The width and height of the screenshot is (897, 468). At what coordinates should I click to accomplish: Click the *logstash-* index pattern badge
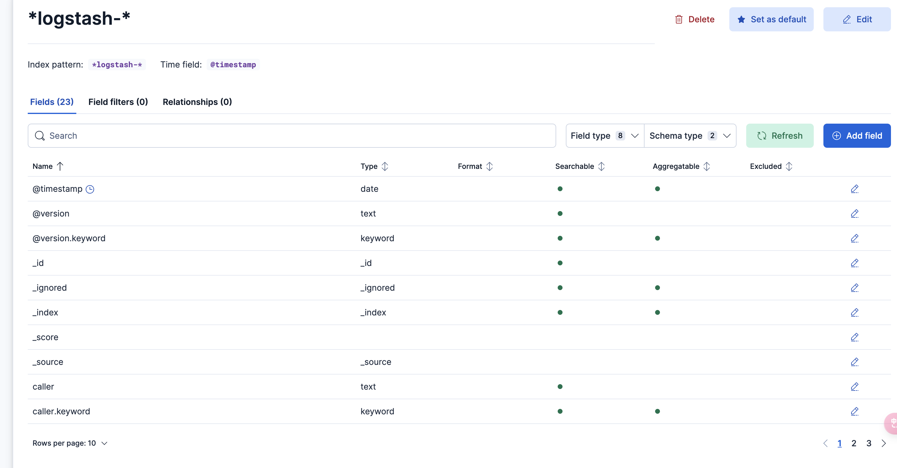tap(117, 65)
